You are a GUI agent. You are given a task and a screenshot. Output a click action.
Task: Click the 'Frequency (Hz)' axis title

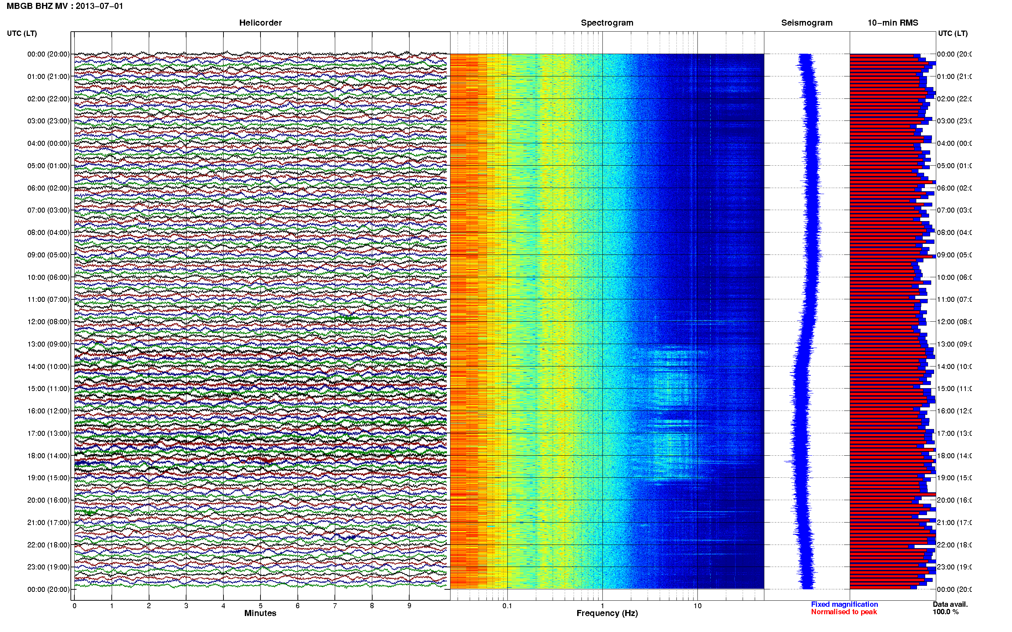(607, 613)
